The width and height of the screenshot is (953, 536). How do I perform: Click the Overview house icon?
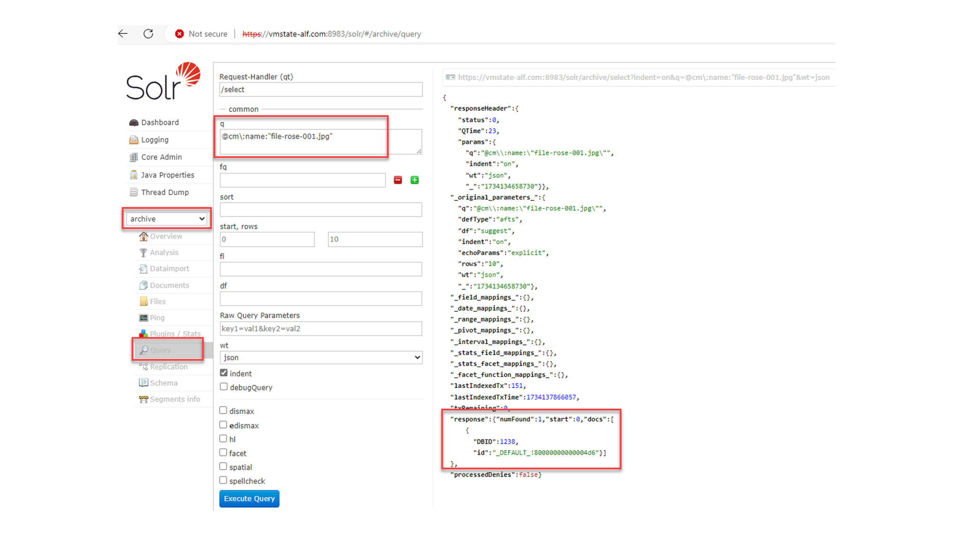143,236
